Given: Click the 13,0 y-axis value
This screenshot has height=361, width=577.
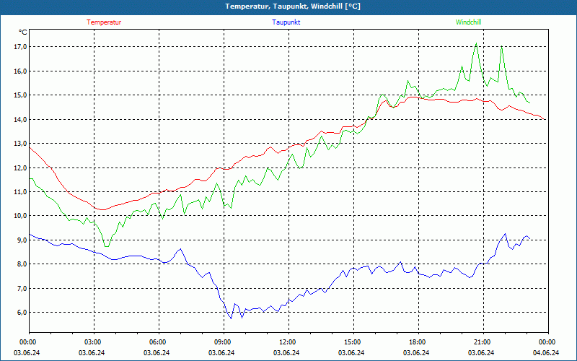Looking at the screenshot, I should point(21,143).
